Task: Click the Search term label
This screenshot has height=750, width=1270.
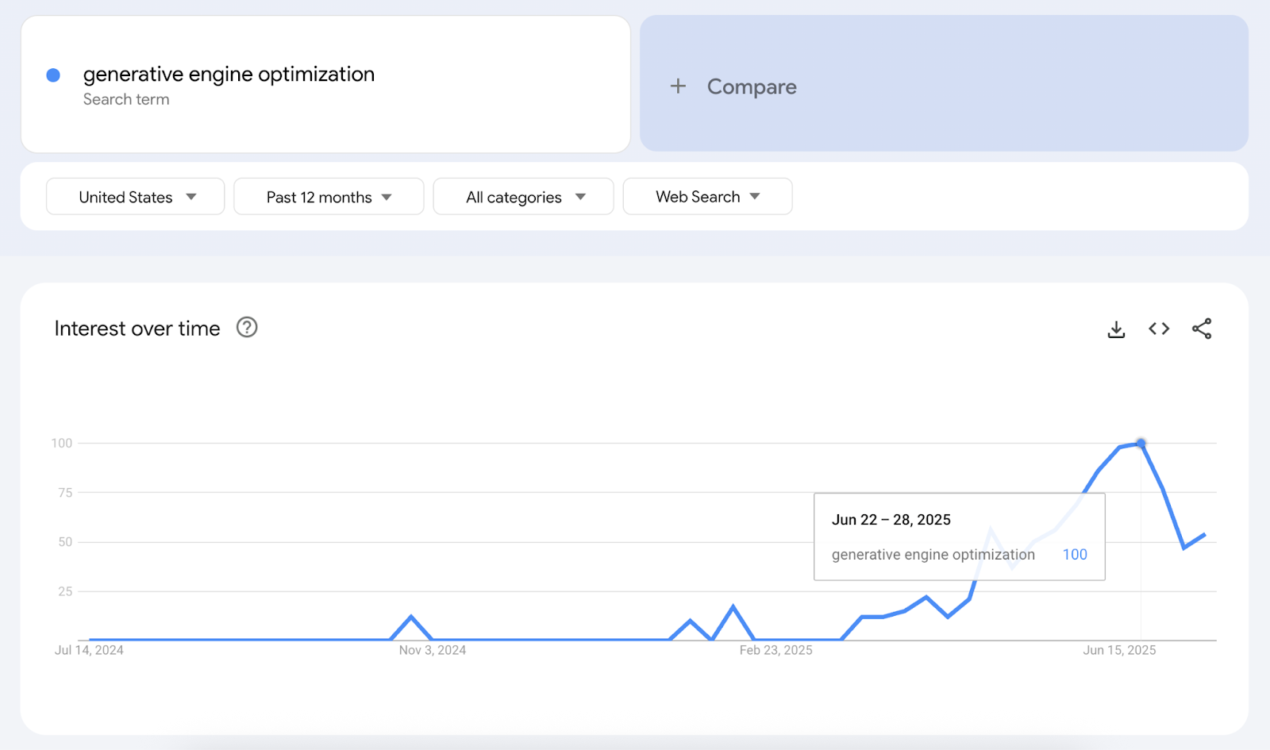Action: [x=126, y=99]
